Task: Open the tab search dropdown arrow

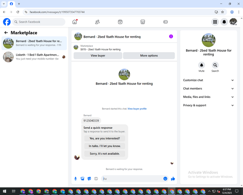Action: coord(4,4)
